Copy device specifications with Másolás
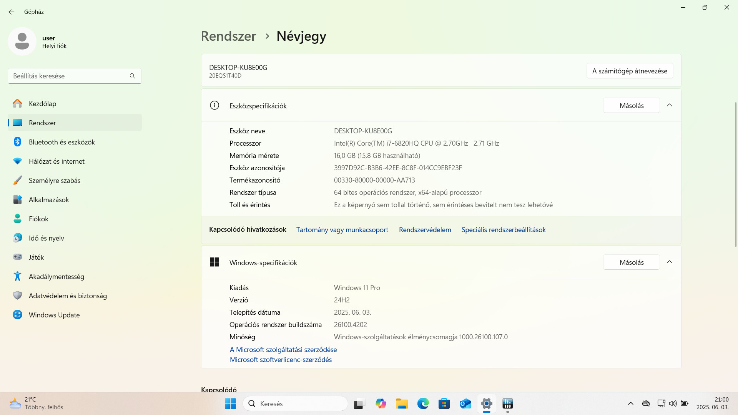738x415 pixels. 631,106
